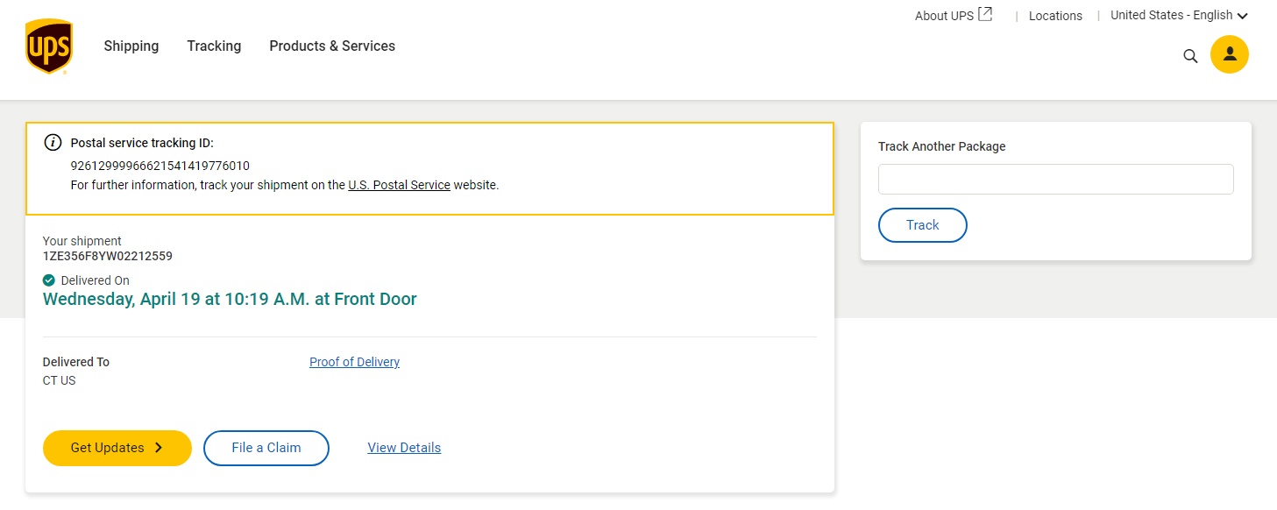1277x510 pixels.
Task: Click the Get Updates button
Action: coord(108,448)
